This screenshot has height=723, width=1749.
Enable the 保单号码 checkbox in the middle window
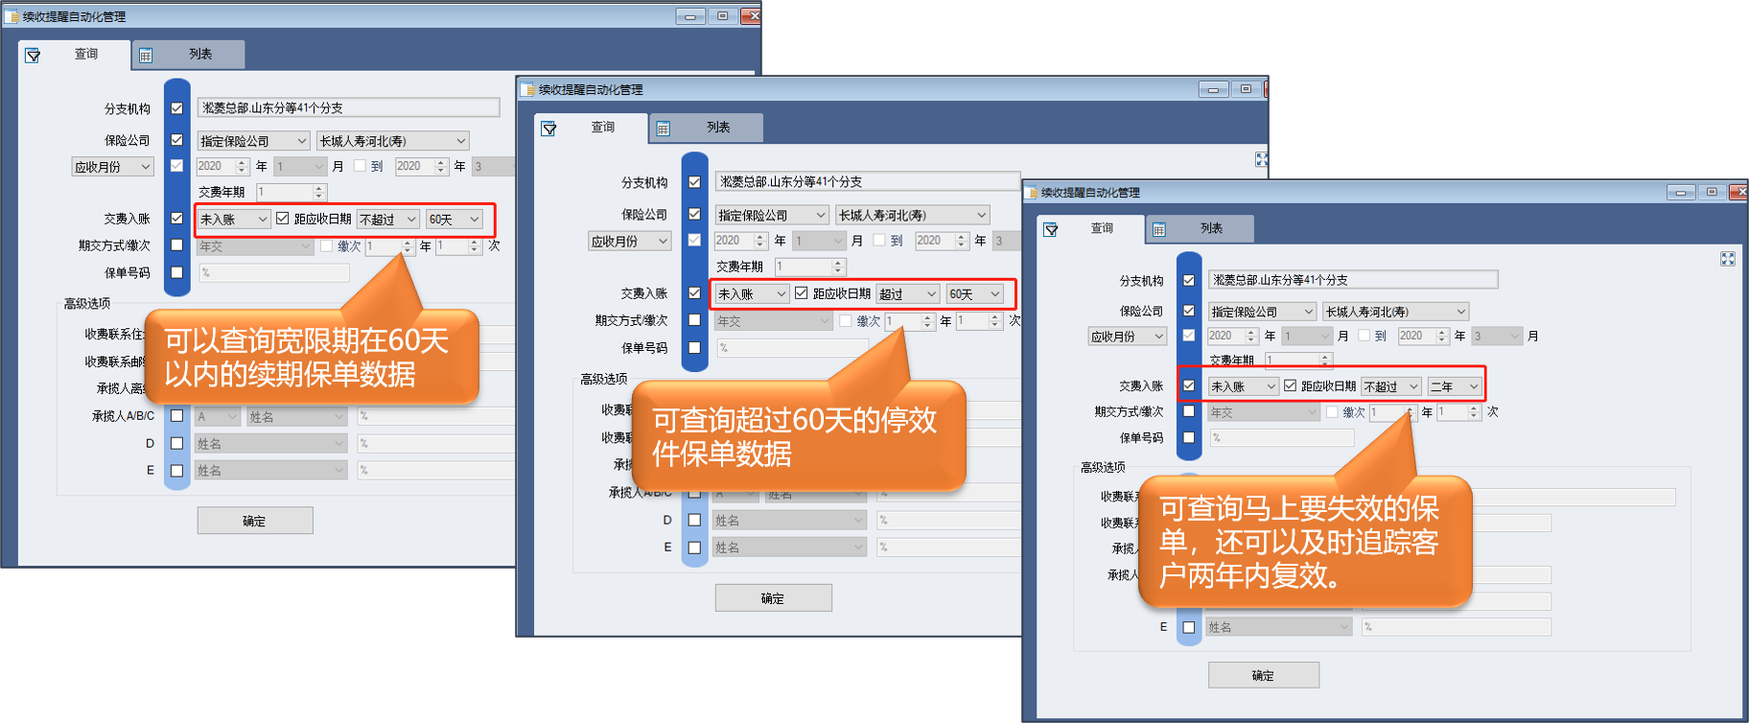coord(694,348)
